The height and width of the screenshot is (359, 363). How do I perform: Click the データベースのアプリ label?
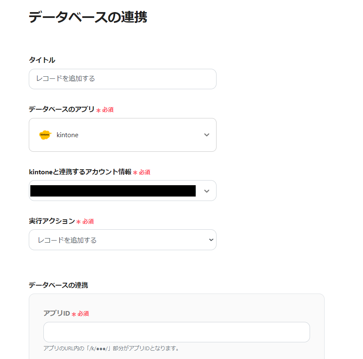(62, 109)
